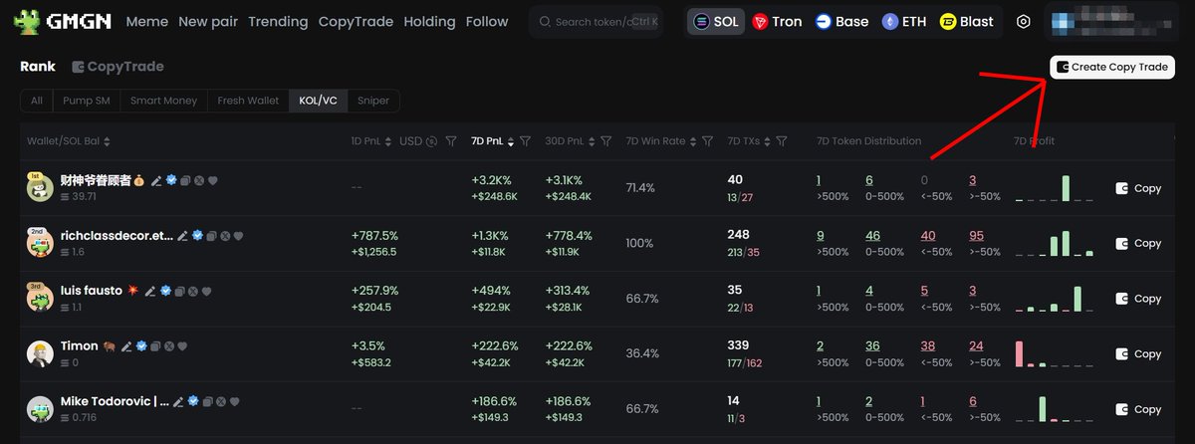The width and height of the screenshot is (1195, 444).
Task: Copy trade 财神爷眷顾者 wallet
Action: coord(1138,188)
